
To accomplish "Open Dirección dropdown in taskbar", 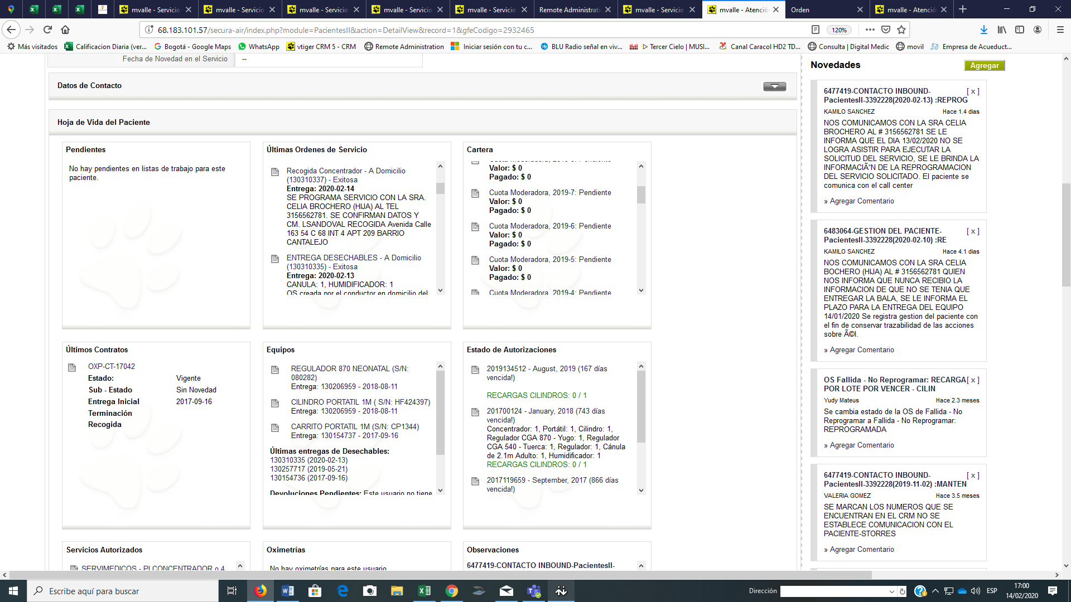I will pyautogui.click(x=891, y=591).
